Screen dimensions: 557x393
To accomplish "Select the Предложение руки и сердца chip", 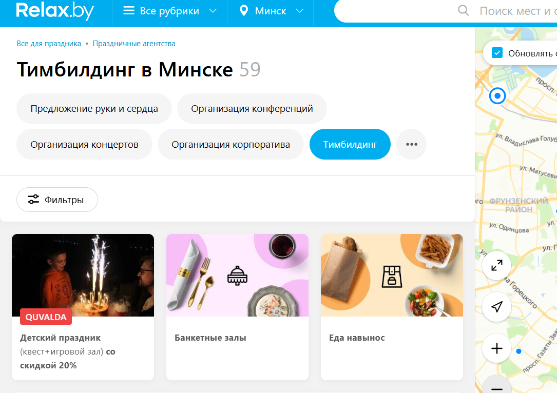I will pyautogui.click(x=94, y=108).
